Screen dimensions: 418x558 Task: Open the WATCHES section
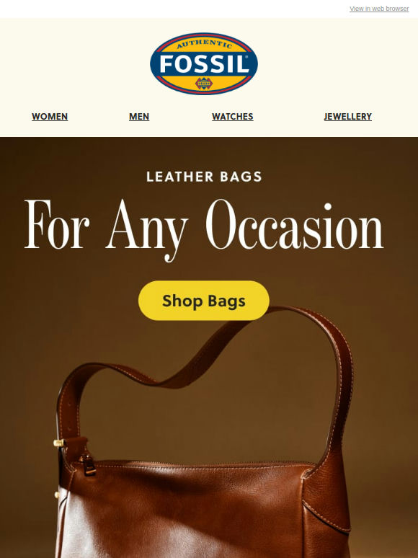coord(232,116)
